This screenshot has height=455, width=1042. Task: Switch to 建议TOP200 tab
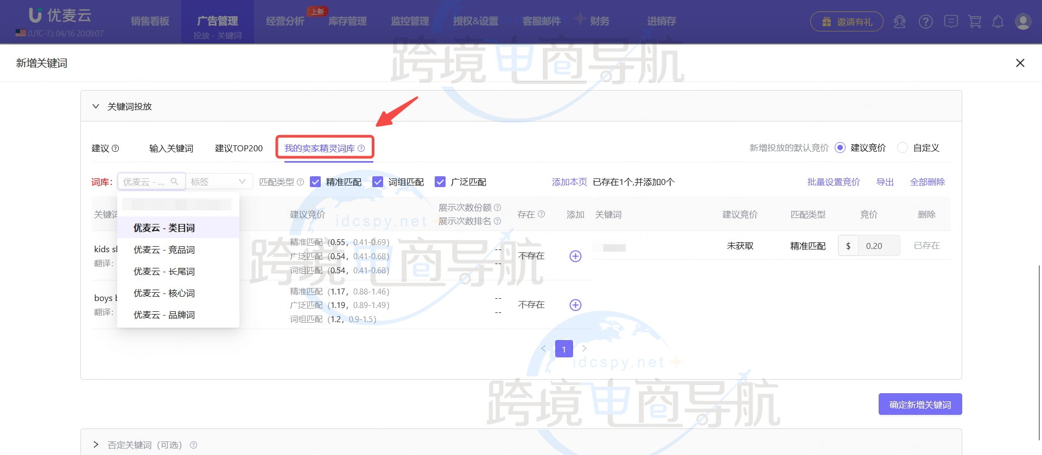click(239, 148)
